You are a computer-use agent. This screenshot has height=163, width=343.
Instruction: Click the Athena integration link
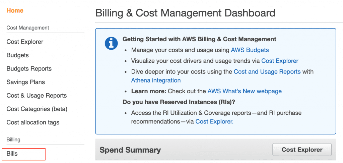[156, 80]
